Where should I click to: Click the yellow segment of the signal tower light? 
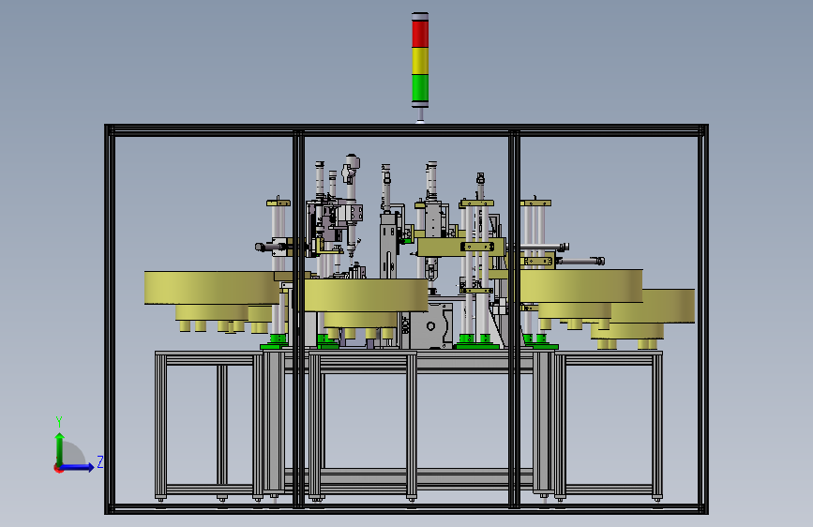click(420, 61)
